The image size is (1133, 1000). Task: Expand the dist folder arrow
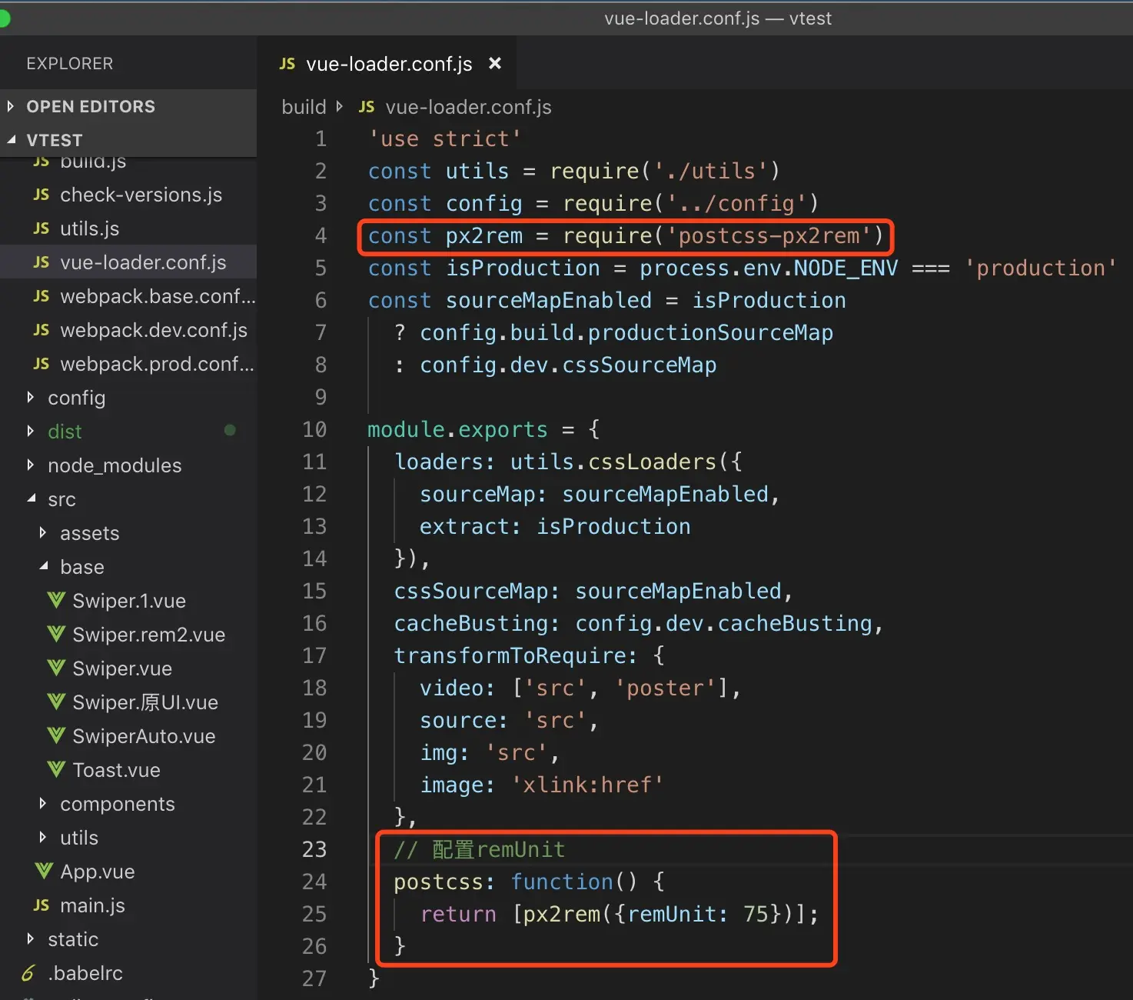[x=31, y=432]
